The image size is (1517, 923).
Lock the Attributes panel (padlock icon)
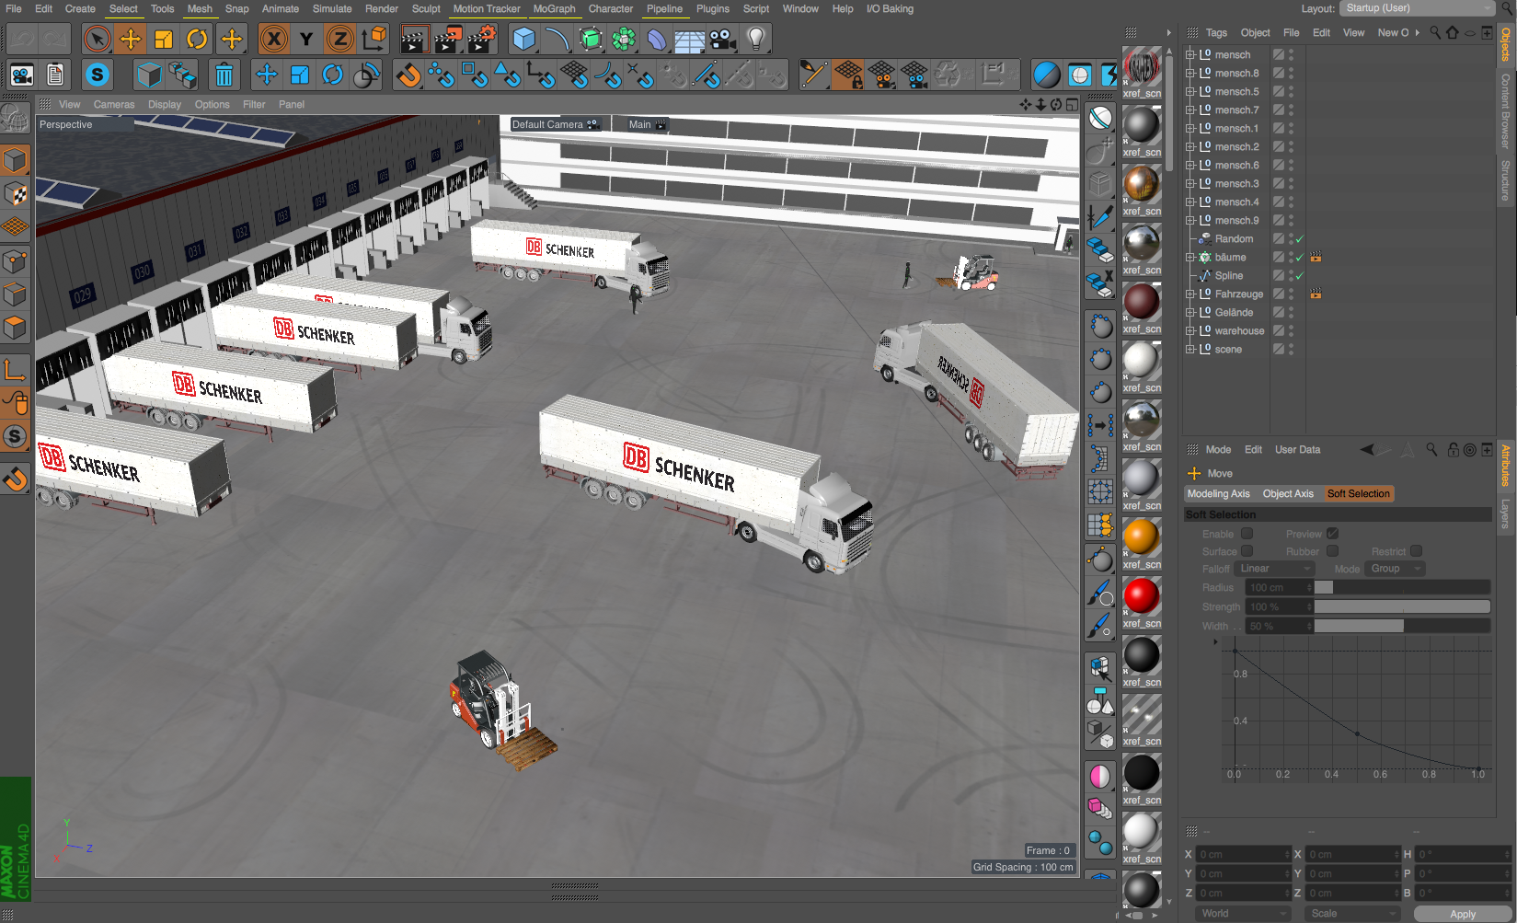(1454, 450)
